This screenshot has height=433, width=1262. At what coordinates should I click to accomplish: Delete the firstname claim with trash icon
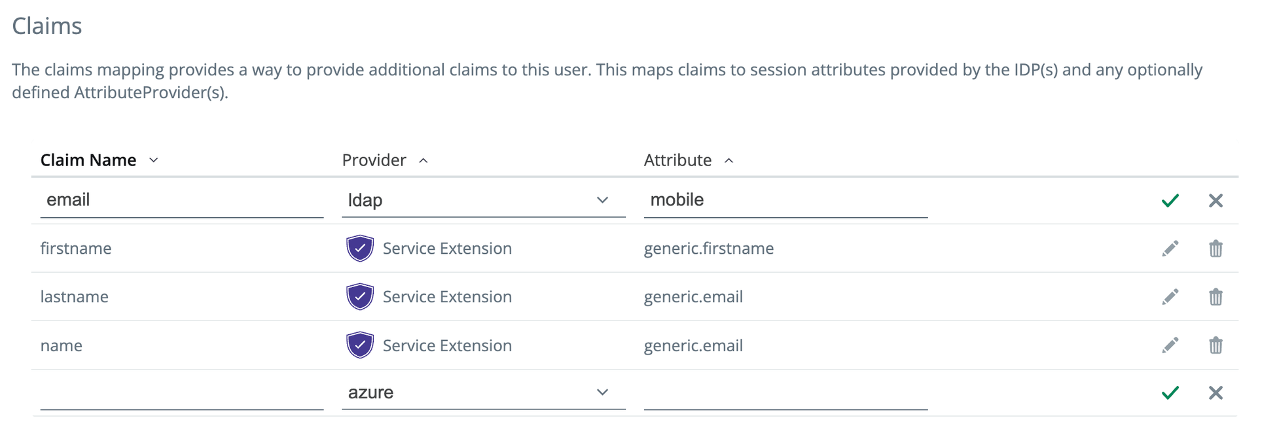1216,249
